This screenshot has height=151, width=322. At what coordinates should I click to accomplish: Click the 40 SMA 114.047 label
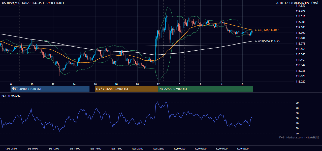[x=267, y=30]
